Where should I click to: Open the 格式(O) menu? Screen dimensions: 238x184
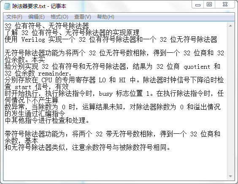pyautogui.click(x=59, y=17)
